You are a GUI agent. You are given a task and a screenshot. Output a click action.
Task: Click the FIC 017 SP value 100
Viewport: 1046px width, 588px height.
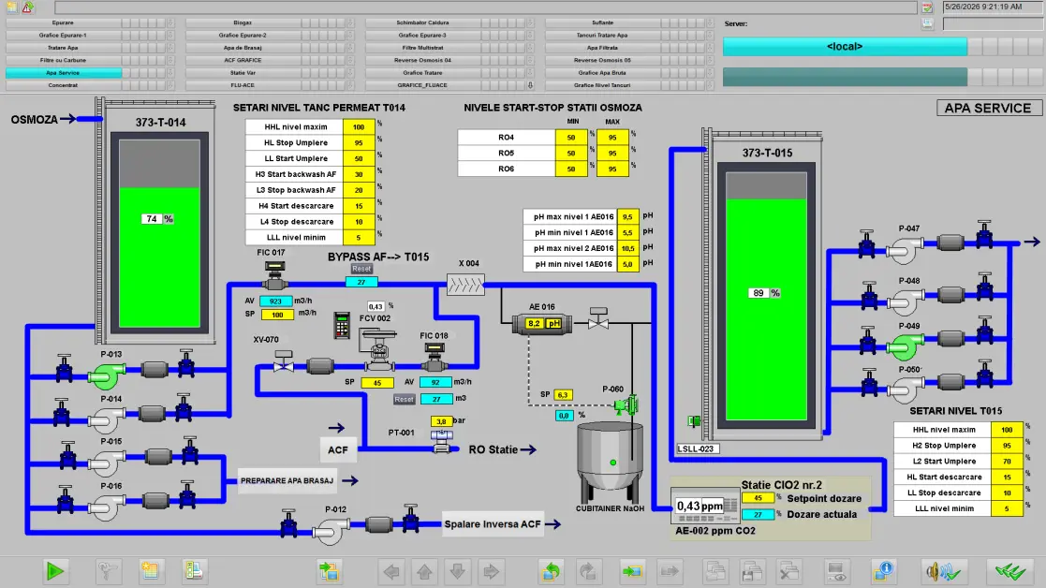277,315
